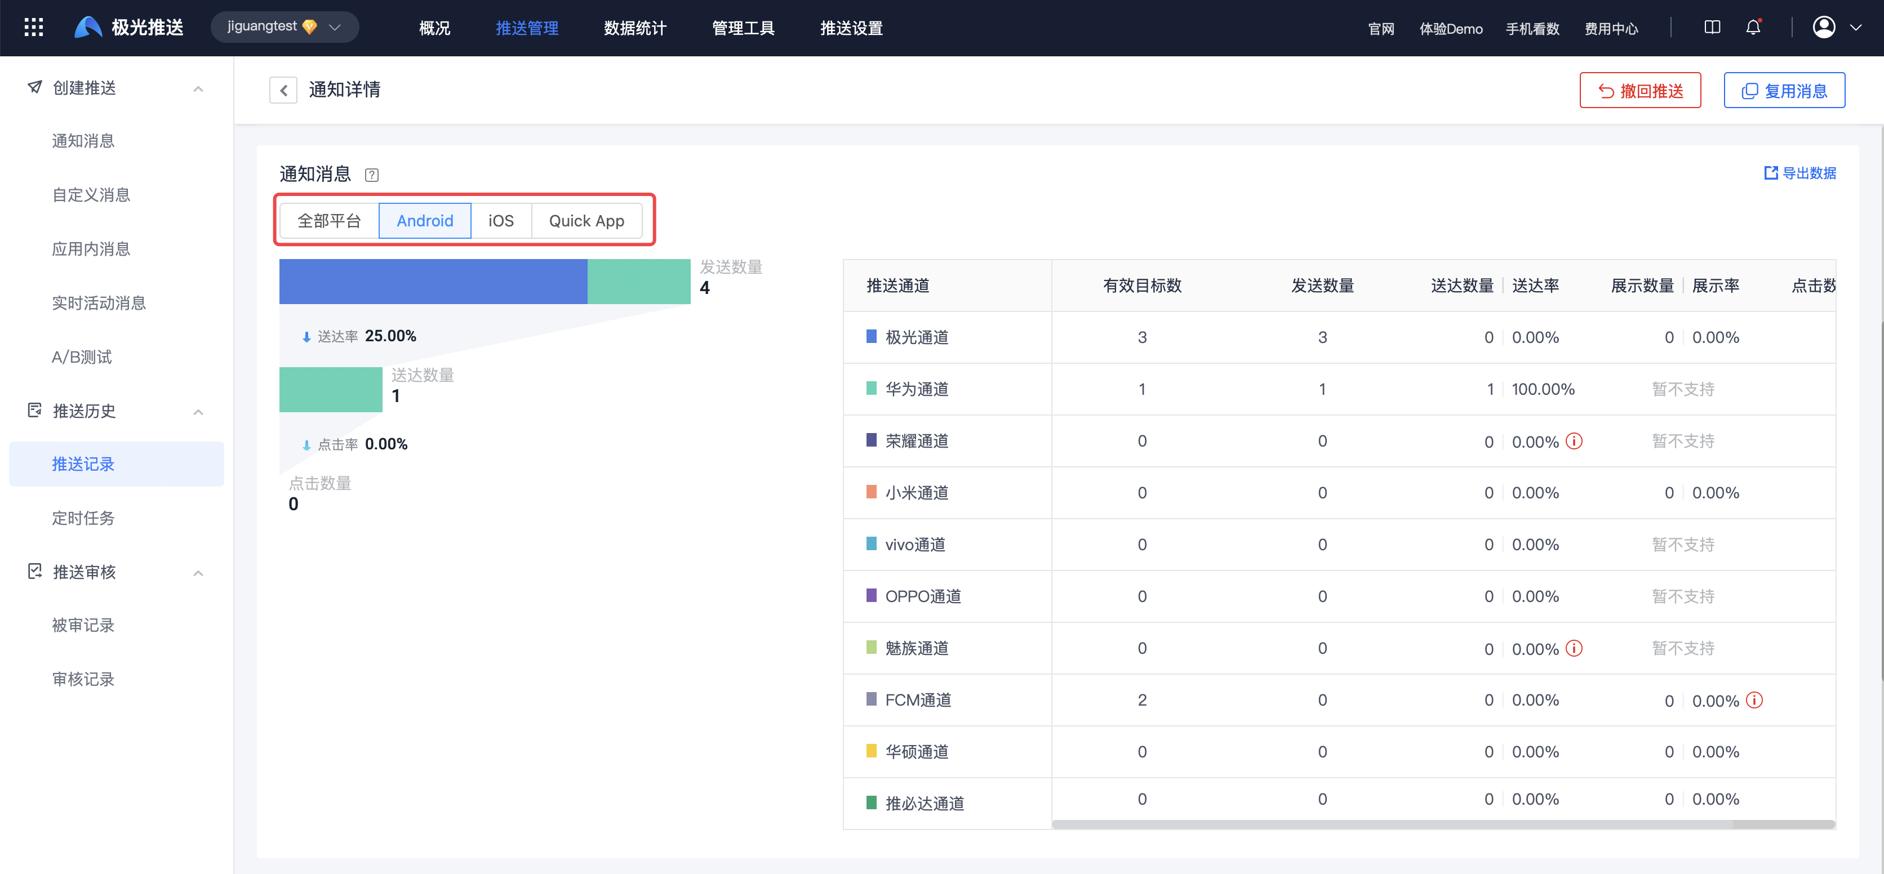Image resolution: width=1884 pixels, height=874 pixels.
Task: Visit the 官网 link
Action: (x=1381, y=29)
